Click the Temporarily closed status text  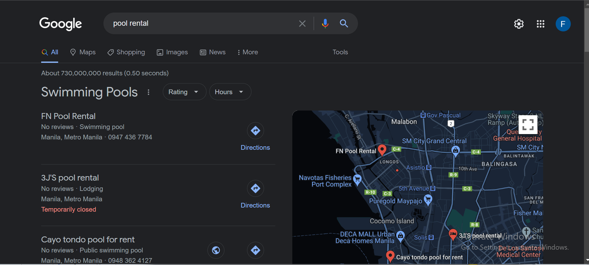[69, 209]
